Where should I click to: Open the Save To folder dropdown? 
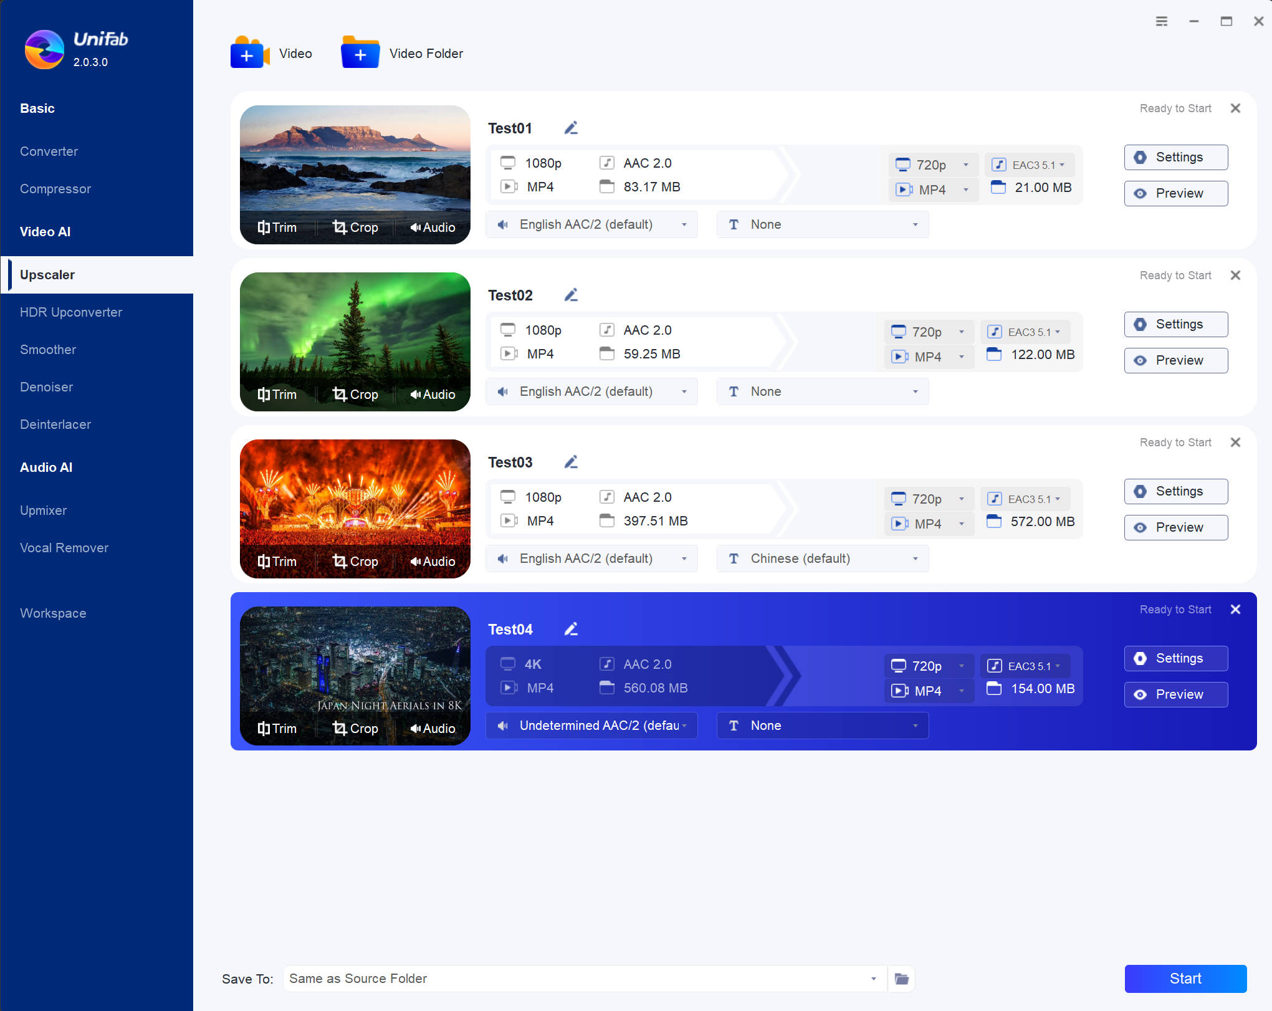click(873, 979)
